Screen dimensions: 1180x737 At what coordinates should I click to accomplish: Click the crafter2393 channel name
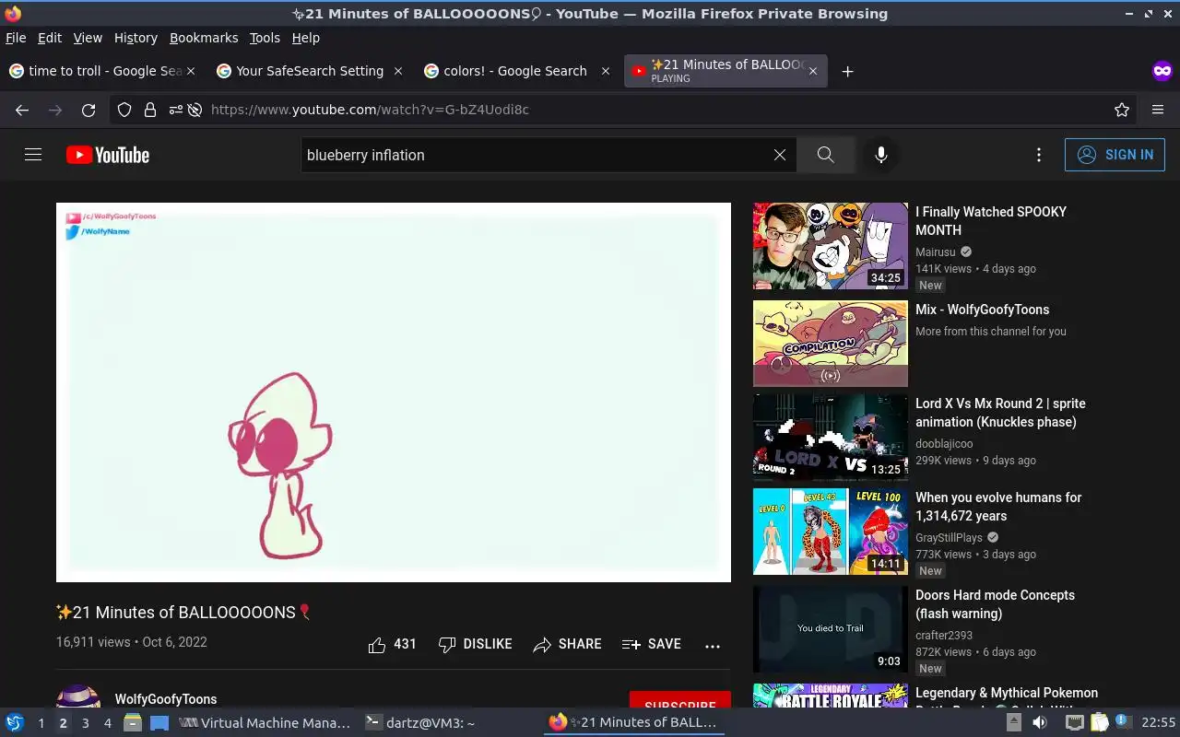[x=944, y=635]
